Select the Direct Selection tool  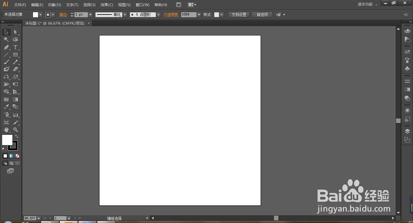[x=15, y=32]
